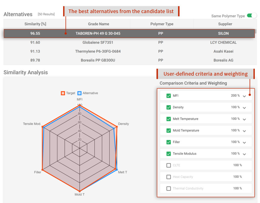The width and height of the screenshot is (260, 203).
Task: Click the Supplier column header
Action: 225,24
